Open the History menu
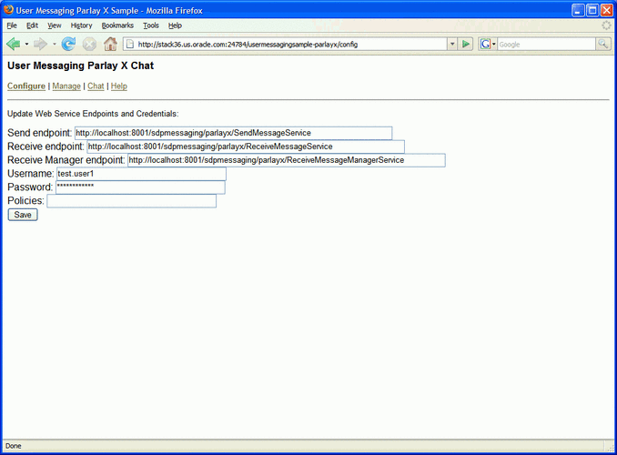This screenshot has height=455, width=617. pyautogui.click(x=82, y=25)
